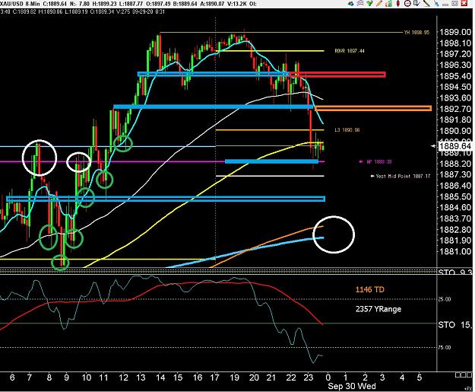The image size is (475, 392).
Task: Click the XAU/USD 8-Min chart title
Action: (20, 4)
